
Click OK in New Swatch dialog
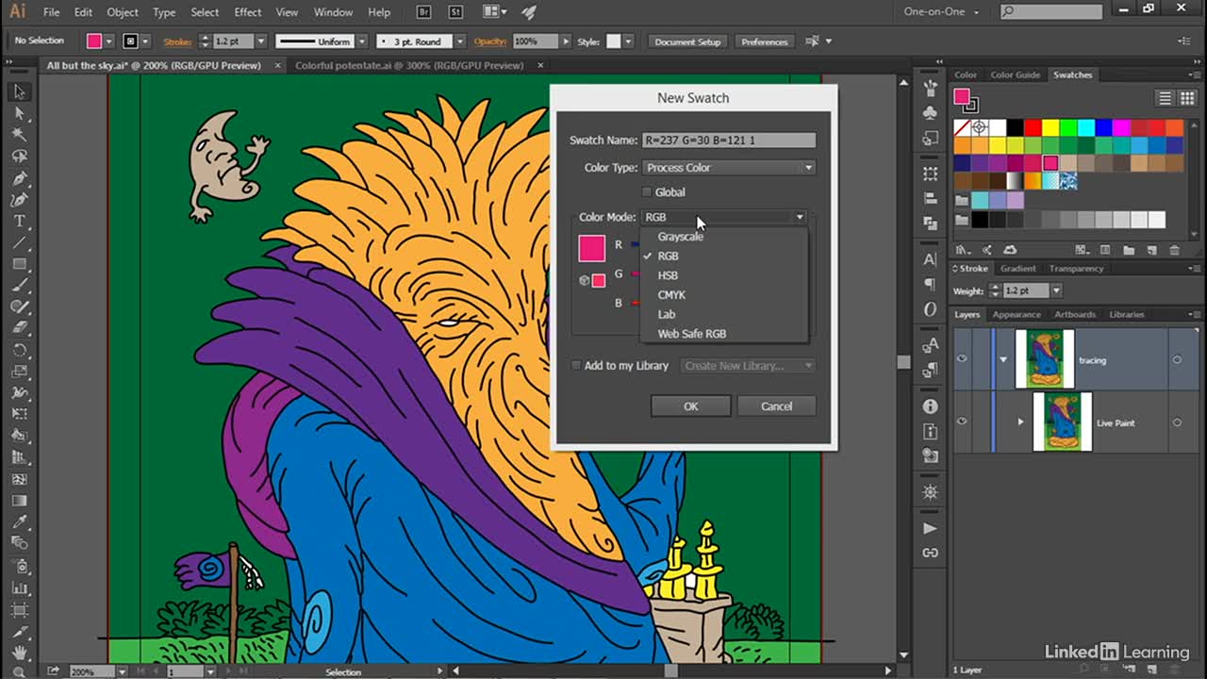690,406
